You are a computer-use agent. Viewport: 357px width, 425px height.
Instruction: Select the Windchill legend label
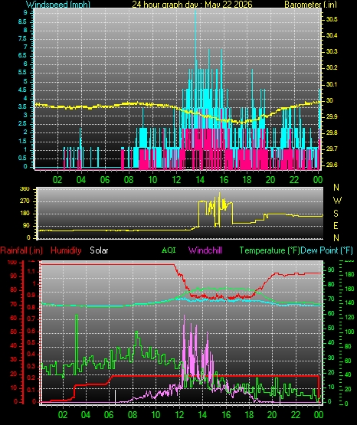coord(205,250)
